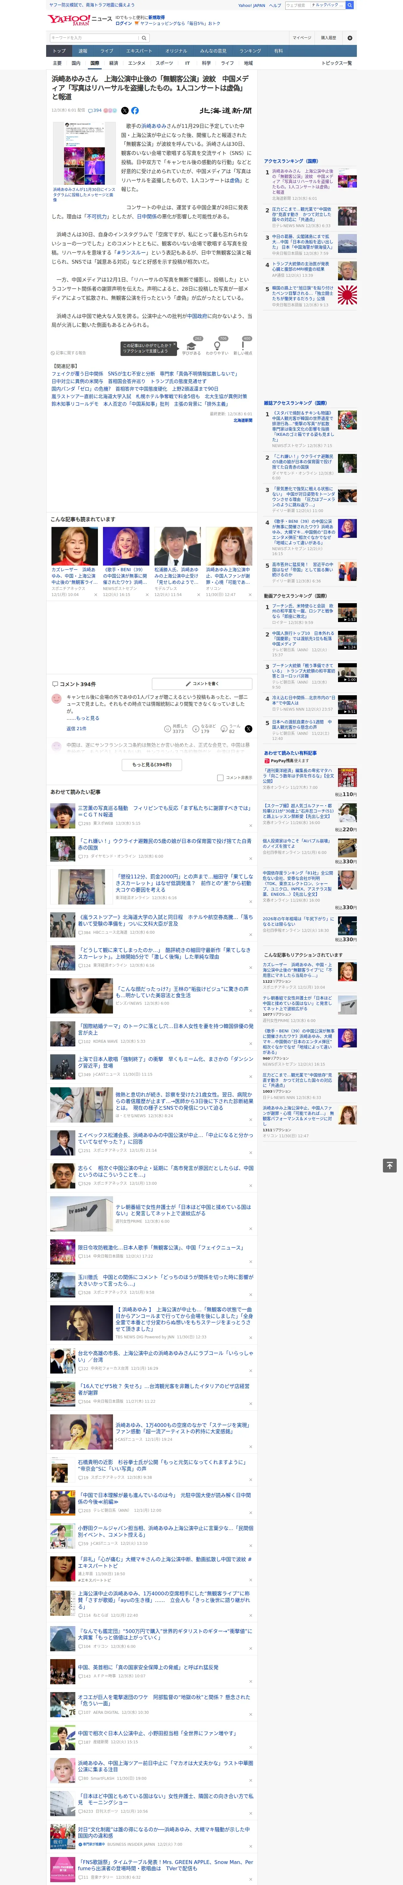Image resolution: width=403 pixels, height=1885 pixels.
Task: Open the comment count 394 beside the article date
Action: 96,111
